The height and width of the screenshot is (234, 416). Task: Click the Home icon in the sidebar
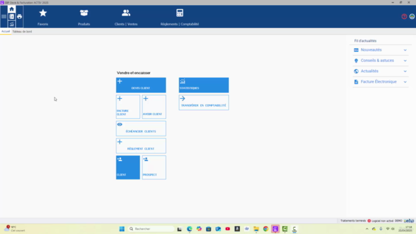[12, 9]
